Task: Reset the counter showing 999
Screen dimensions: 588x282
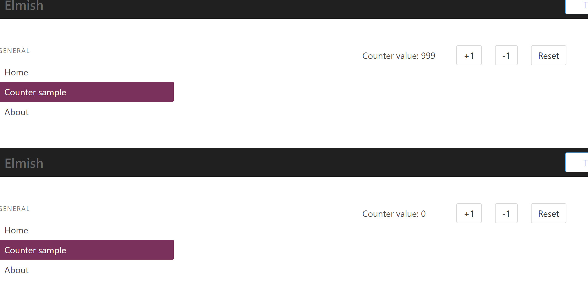Action: click(x=548, y=55)
